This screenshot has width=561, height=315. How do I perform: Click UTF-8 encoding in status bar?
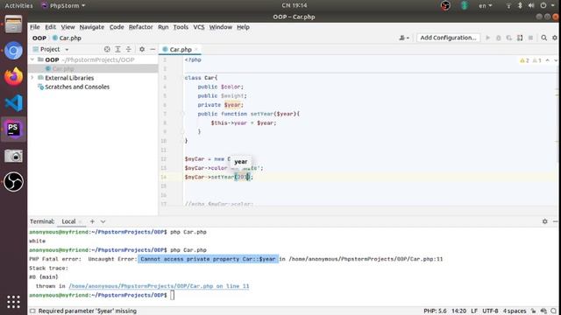click(x=490, y=311)
